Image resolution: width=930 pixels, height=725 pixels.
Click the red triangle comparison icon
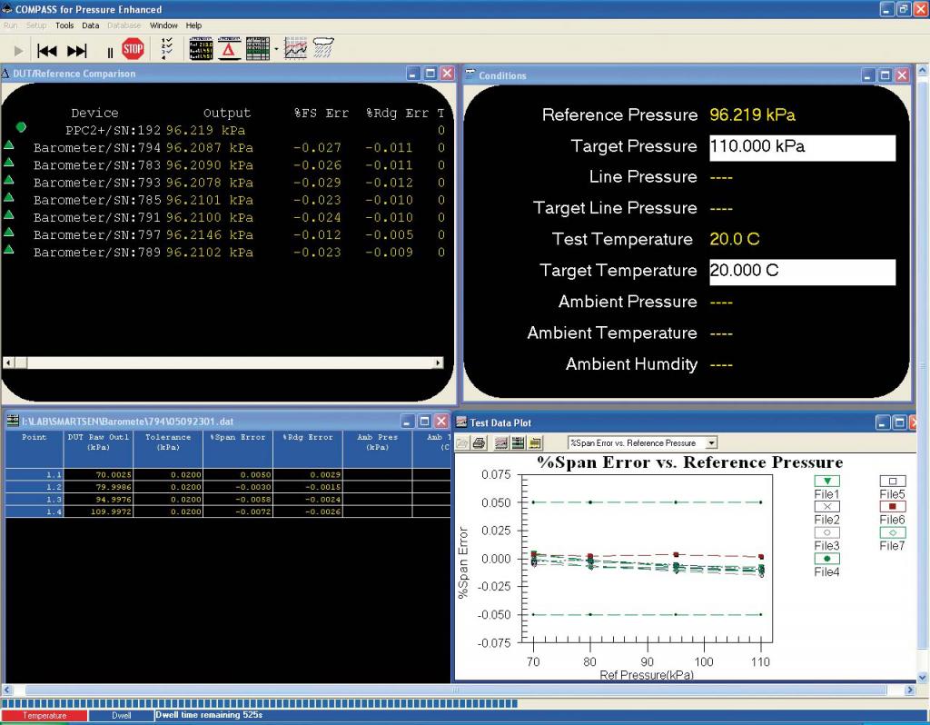[x=229, y=49]
